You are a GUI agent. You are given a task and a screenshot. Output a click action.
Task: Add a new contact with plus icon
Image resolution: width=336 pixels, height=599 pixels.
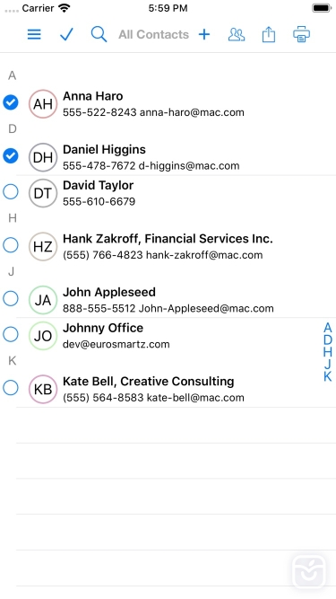tap(204, 35)
